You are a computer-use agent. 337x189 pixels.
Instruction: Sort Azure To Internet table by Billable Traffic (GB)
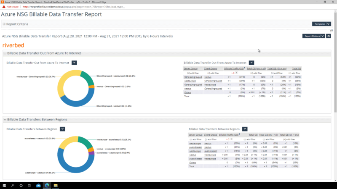[234, 68]
